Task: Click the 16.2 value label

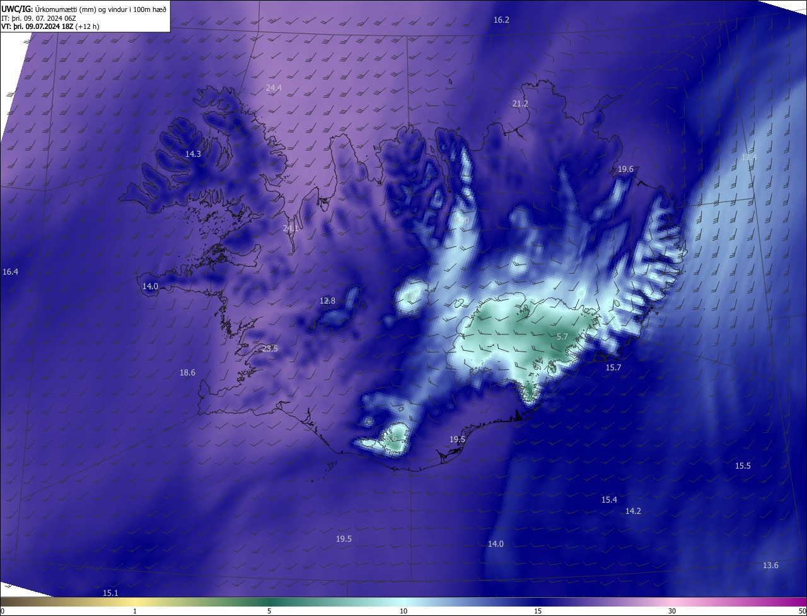Action: (x=501, y=20)
